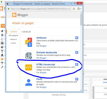Click the Blogger author link under HTML/Javascript
Screen dimensions: 107x99
43,73
